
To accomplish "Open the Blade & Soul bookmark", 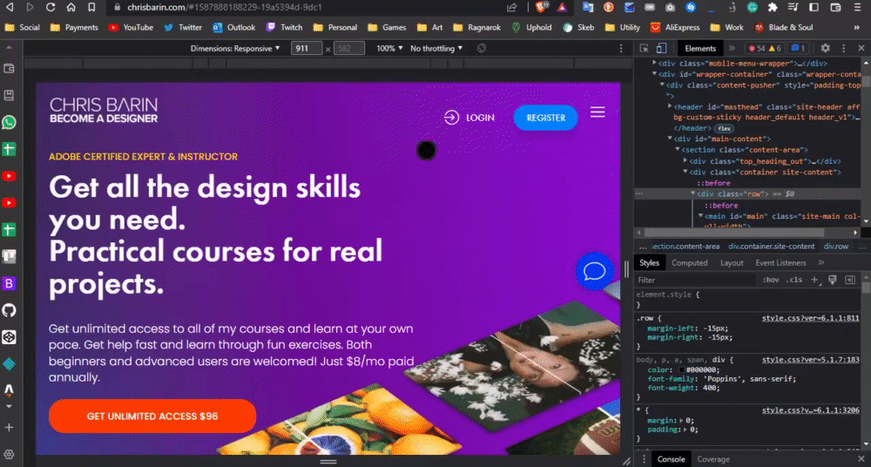I will point(783,27).
